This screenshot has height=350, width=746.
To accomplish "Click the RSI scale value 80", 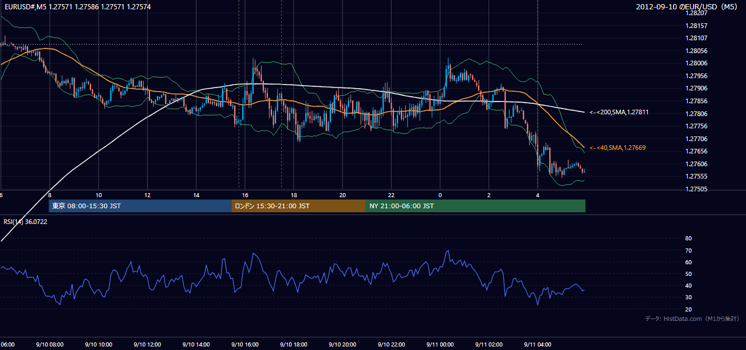I will point(688,239).
